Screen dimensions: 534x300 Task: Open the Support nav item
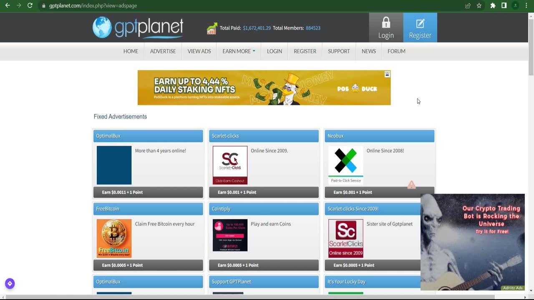point(339,51)
